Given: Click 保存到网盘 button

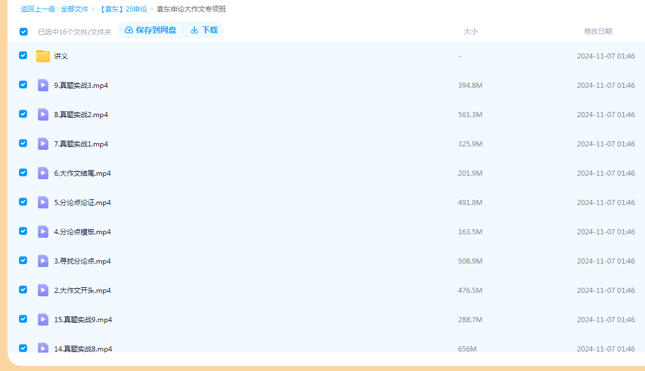Looking at the screenshot, I should click(151, 30).
